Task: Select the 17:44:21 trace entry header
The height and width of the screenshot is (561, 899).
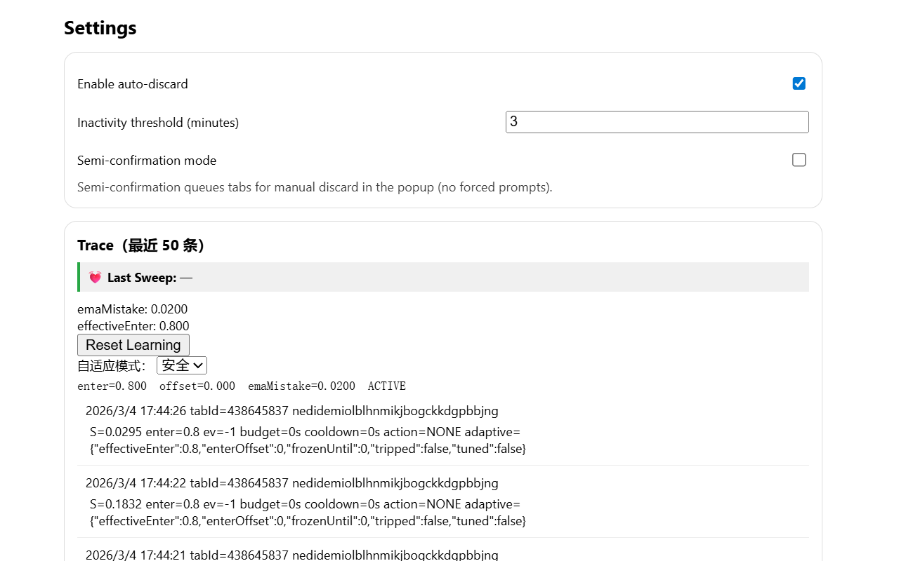Action: point(292,555)
